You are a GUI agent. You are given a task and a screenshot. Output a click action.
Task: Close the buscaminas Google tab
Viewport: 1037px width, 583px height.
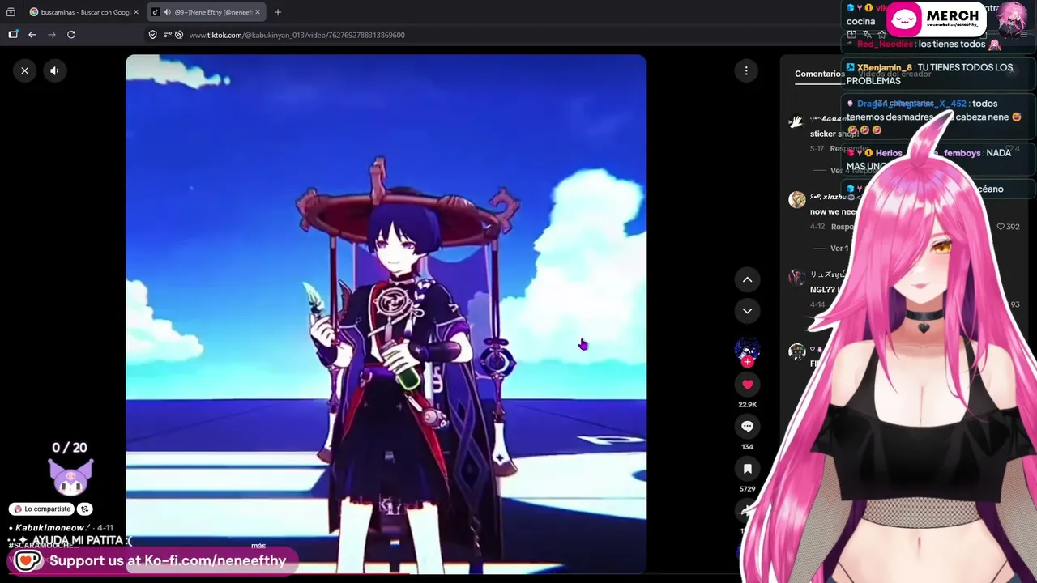136,12
